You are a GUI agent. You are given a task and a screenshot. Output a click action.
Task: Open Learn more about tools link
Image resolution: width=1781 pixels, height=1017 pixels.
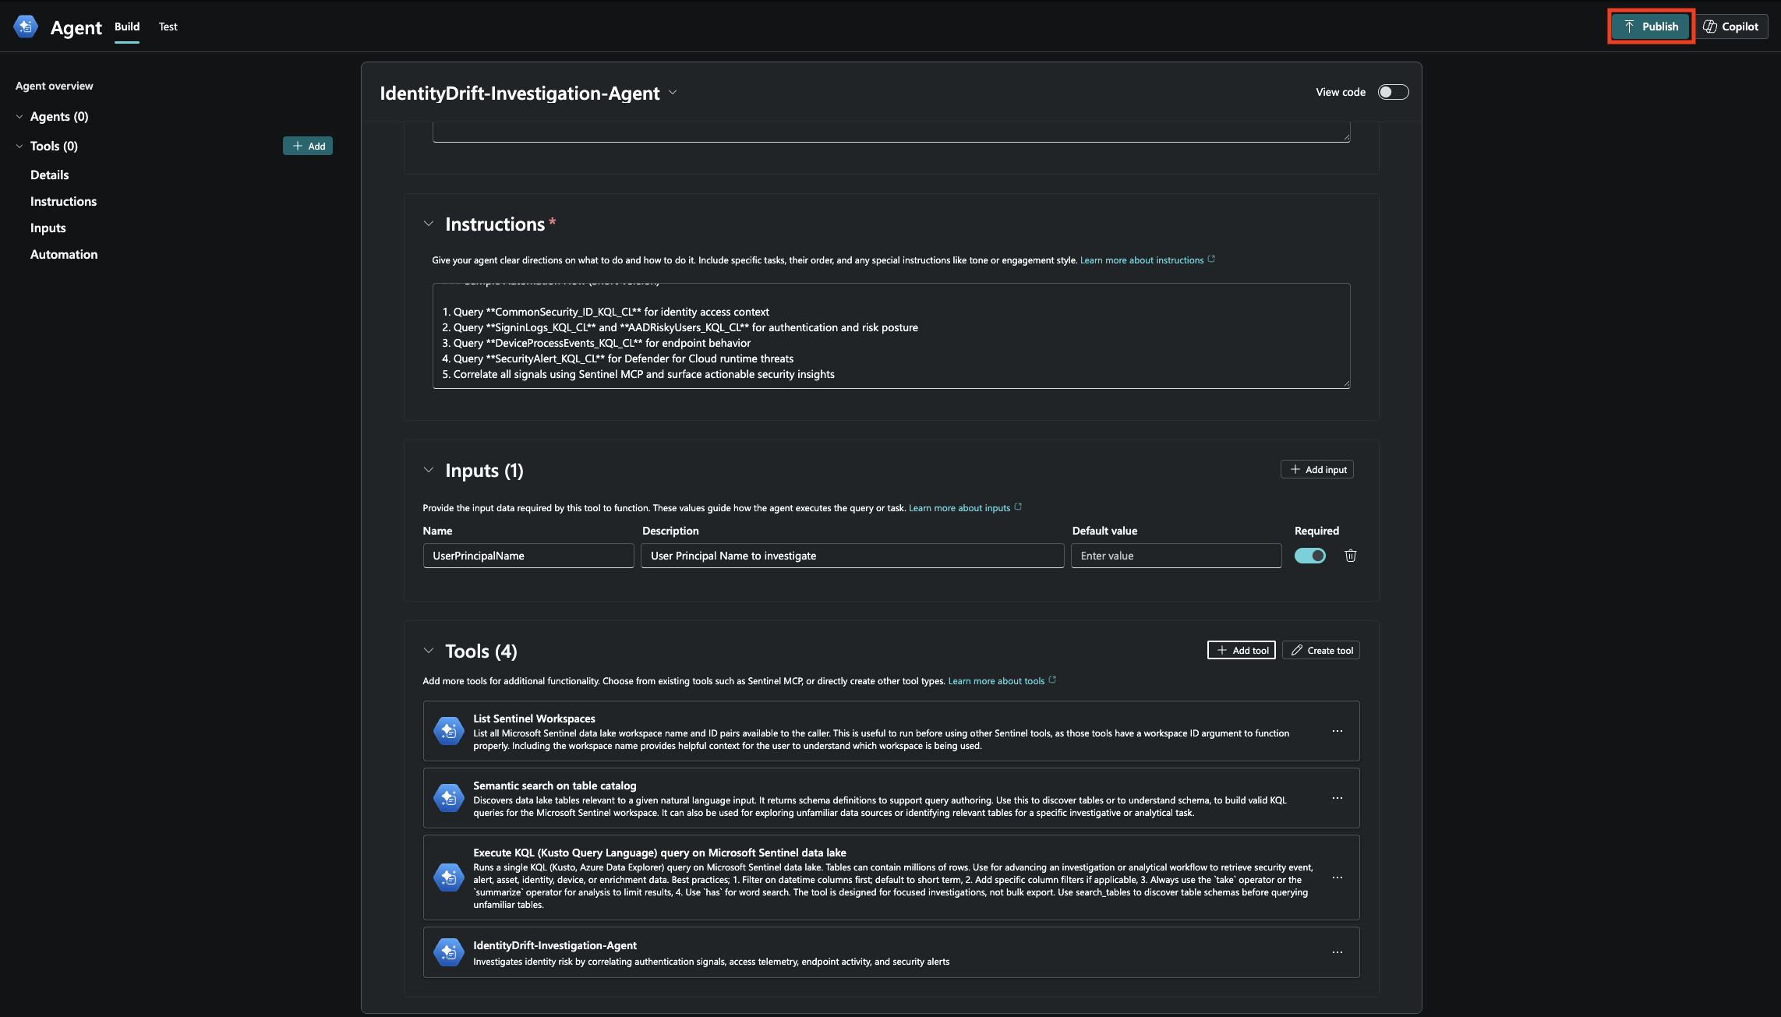coord(996,681)
